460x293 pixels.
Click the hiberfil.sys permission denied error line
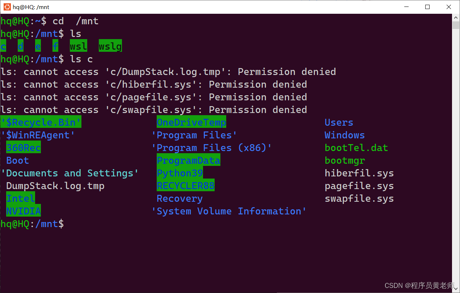[x=153, y=84]
